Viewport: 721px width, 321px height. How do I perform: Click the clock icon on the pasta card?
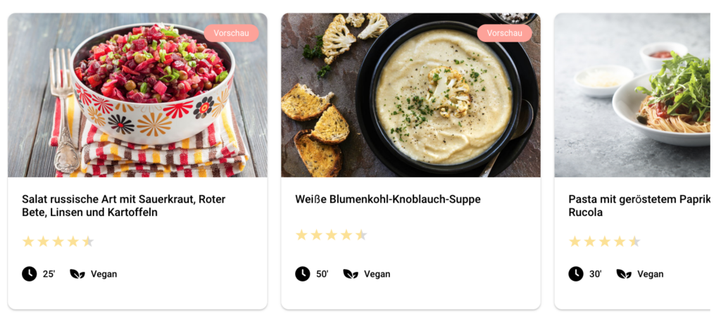click(x=576, y=274)
